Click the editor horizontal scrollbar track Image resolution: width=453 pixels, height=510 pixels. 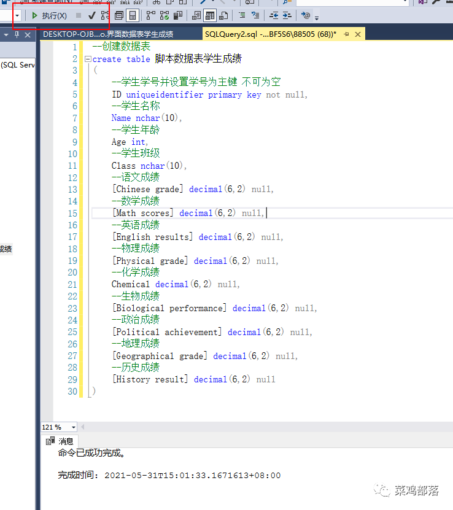[269, 427]
